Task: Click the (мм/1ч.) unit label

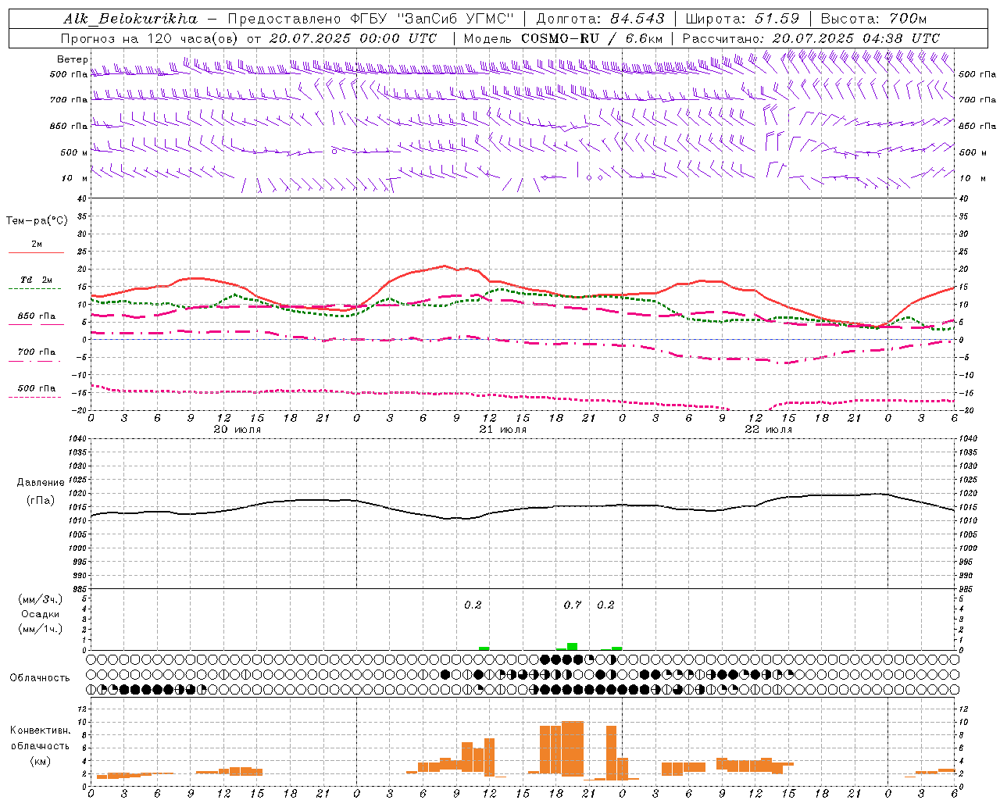Action: [41, 629]
